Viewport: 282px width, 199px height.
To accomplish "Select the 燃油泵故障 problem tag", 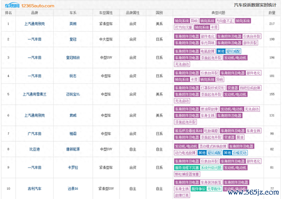I will [209, 109].
